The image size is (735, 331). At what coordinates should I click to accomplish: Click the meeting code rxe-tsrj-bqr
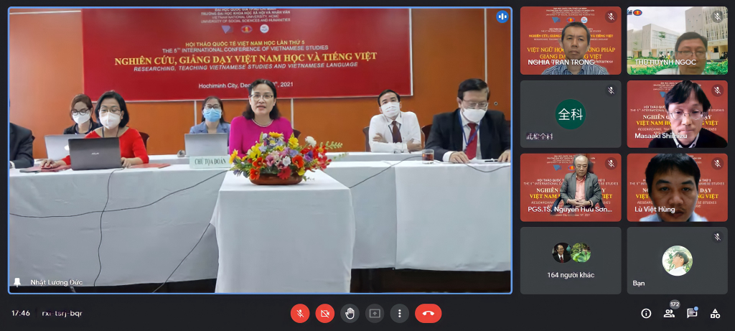pos(62,313)
